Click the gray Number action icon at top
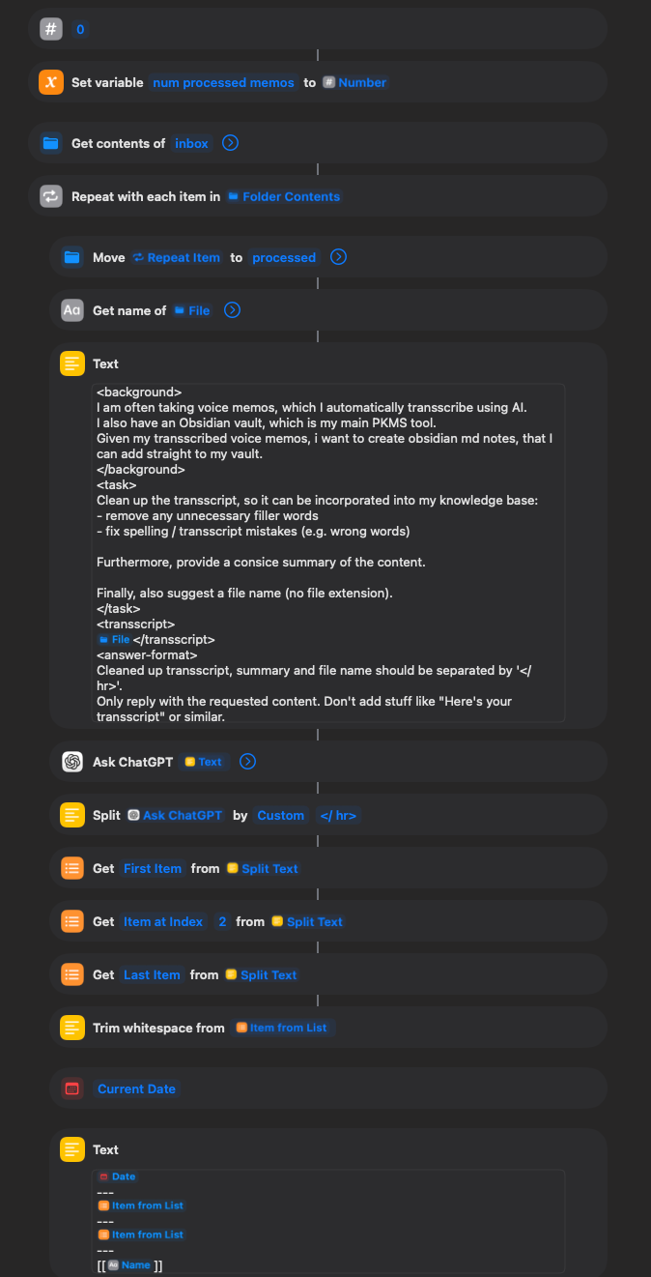The image size is (651, 1277). pyautogui.click(x=51, y=29)
